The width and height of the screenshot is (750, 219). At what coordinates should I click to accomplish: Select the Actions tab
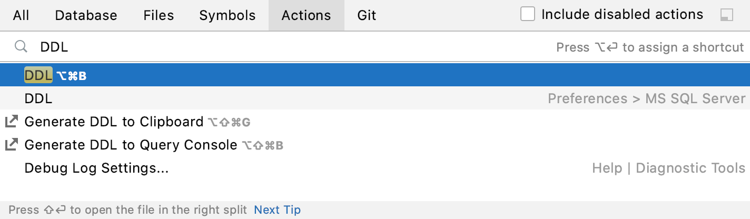(x=306, y=15)
